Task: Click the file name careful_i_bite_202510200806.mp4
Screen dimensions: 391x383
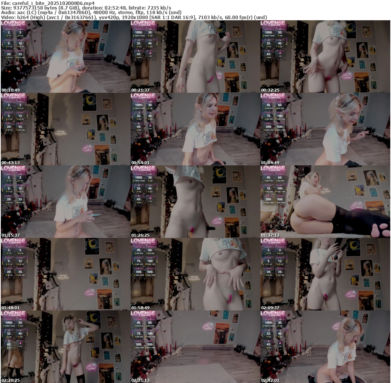Action: 53,3
